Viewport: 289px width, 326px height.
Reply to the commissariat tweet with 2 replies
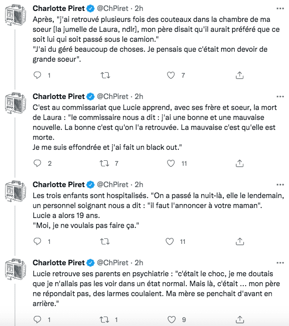click(x=37, y=163)
